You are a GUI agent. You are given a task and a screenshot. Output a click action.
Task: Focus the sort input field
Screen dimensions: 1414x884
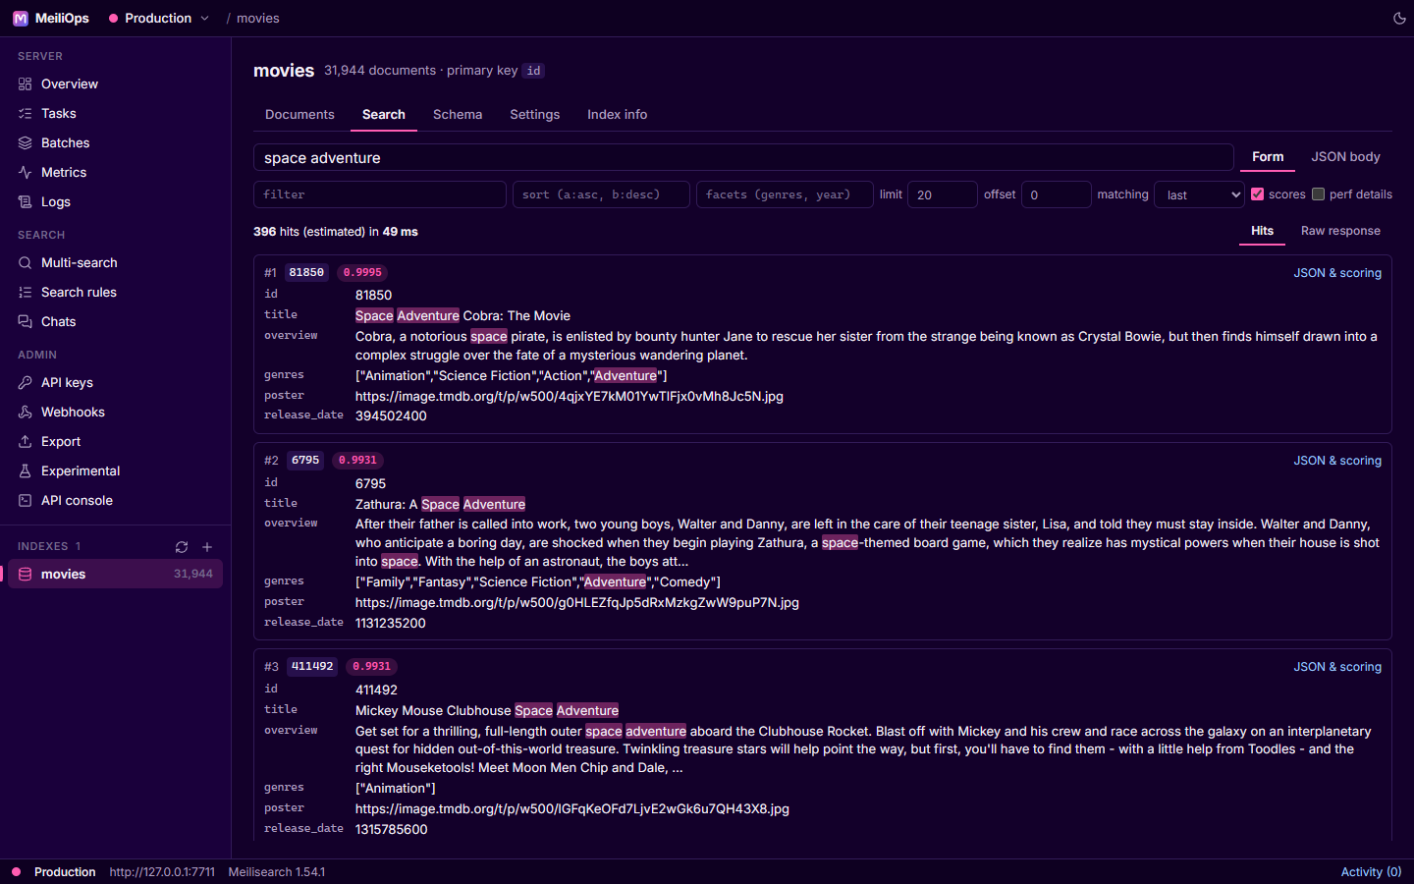pos(601,194)
